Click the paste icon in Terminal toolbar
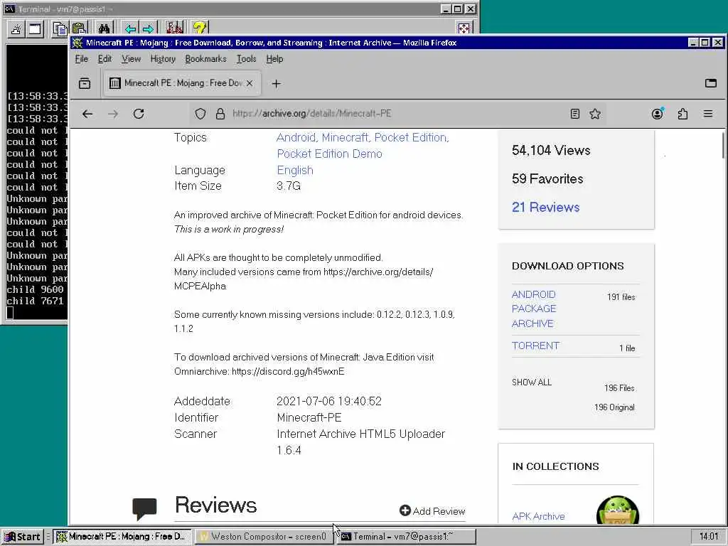Image resolution: width=728 pixels, height=546 pixels. tap(79, 28)
